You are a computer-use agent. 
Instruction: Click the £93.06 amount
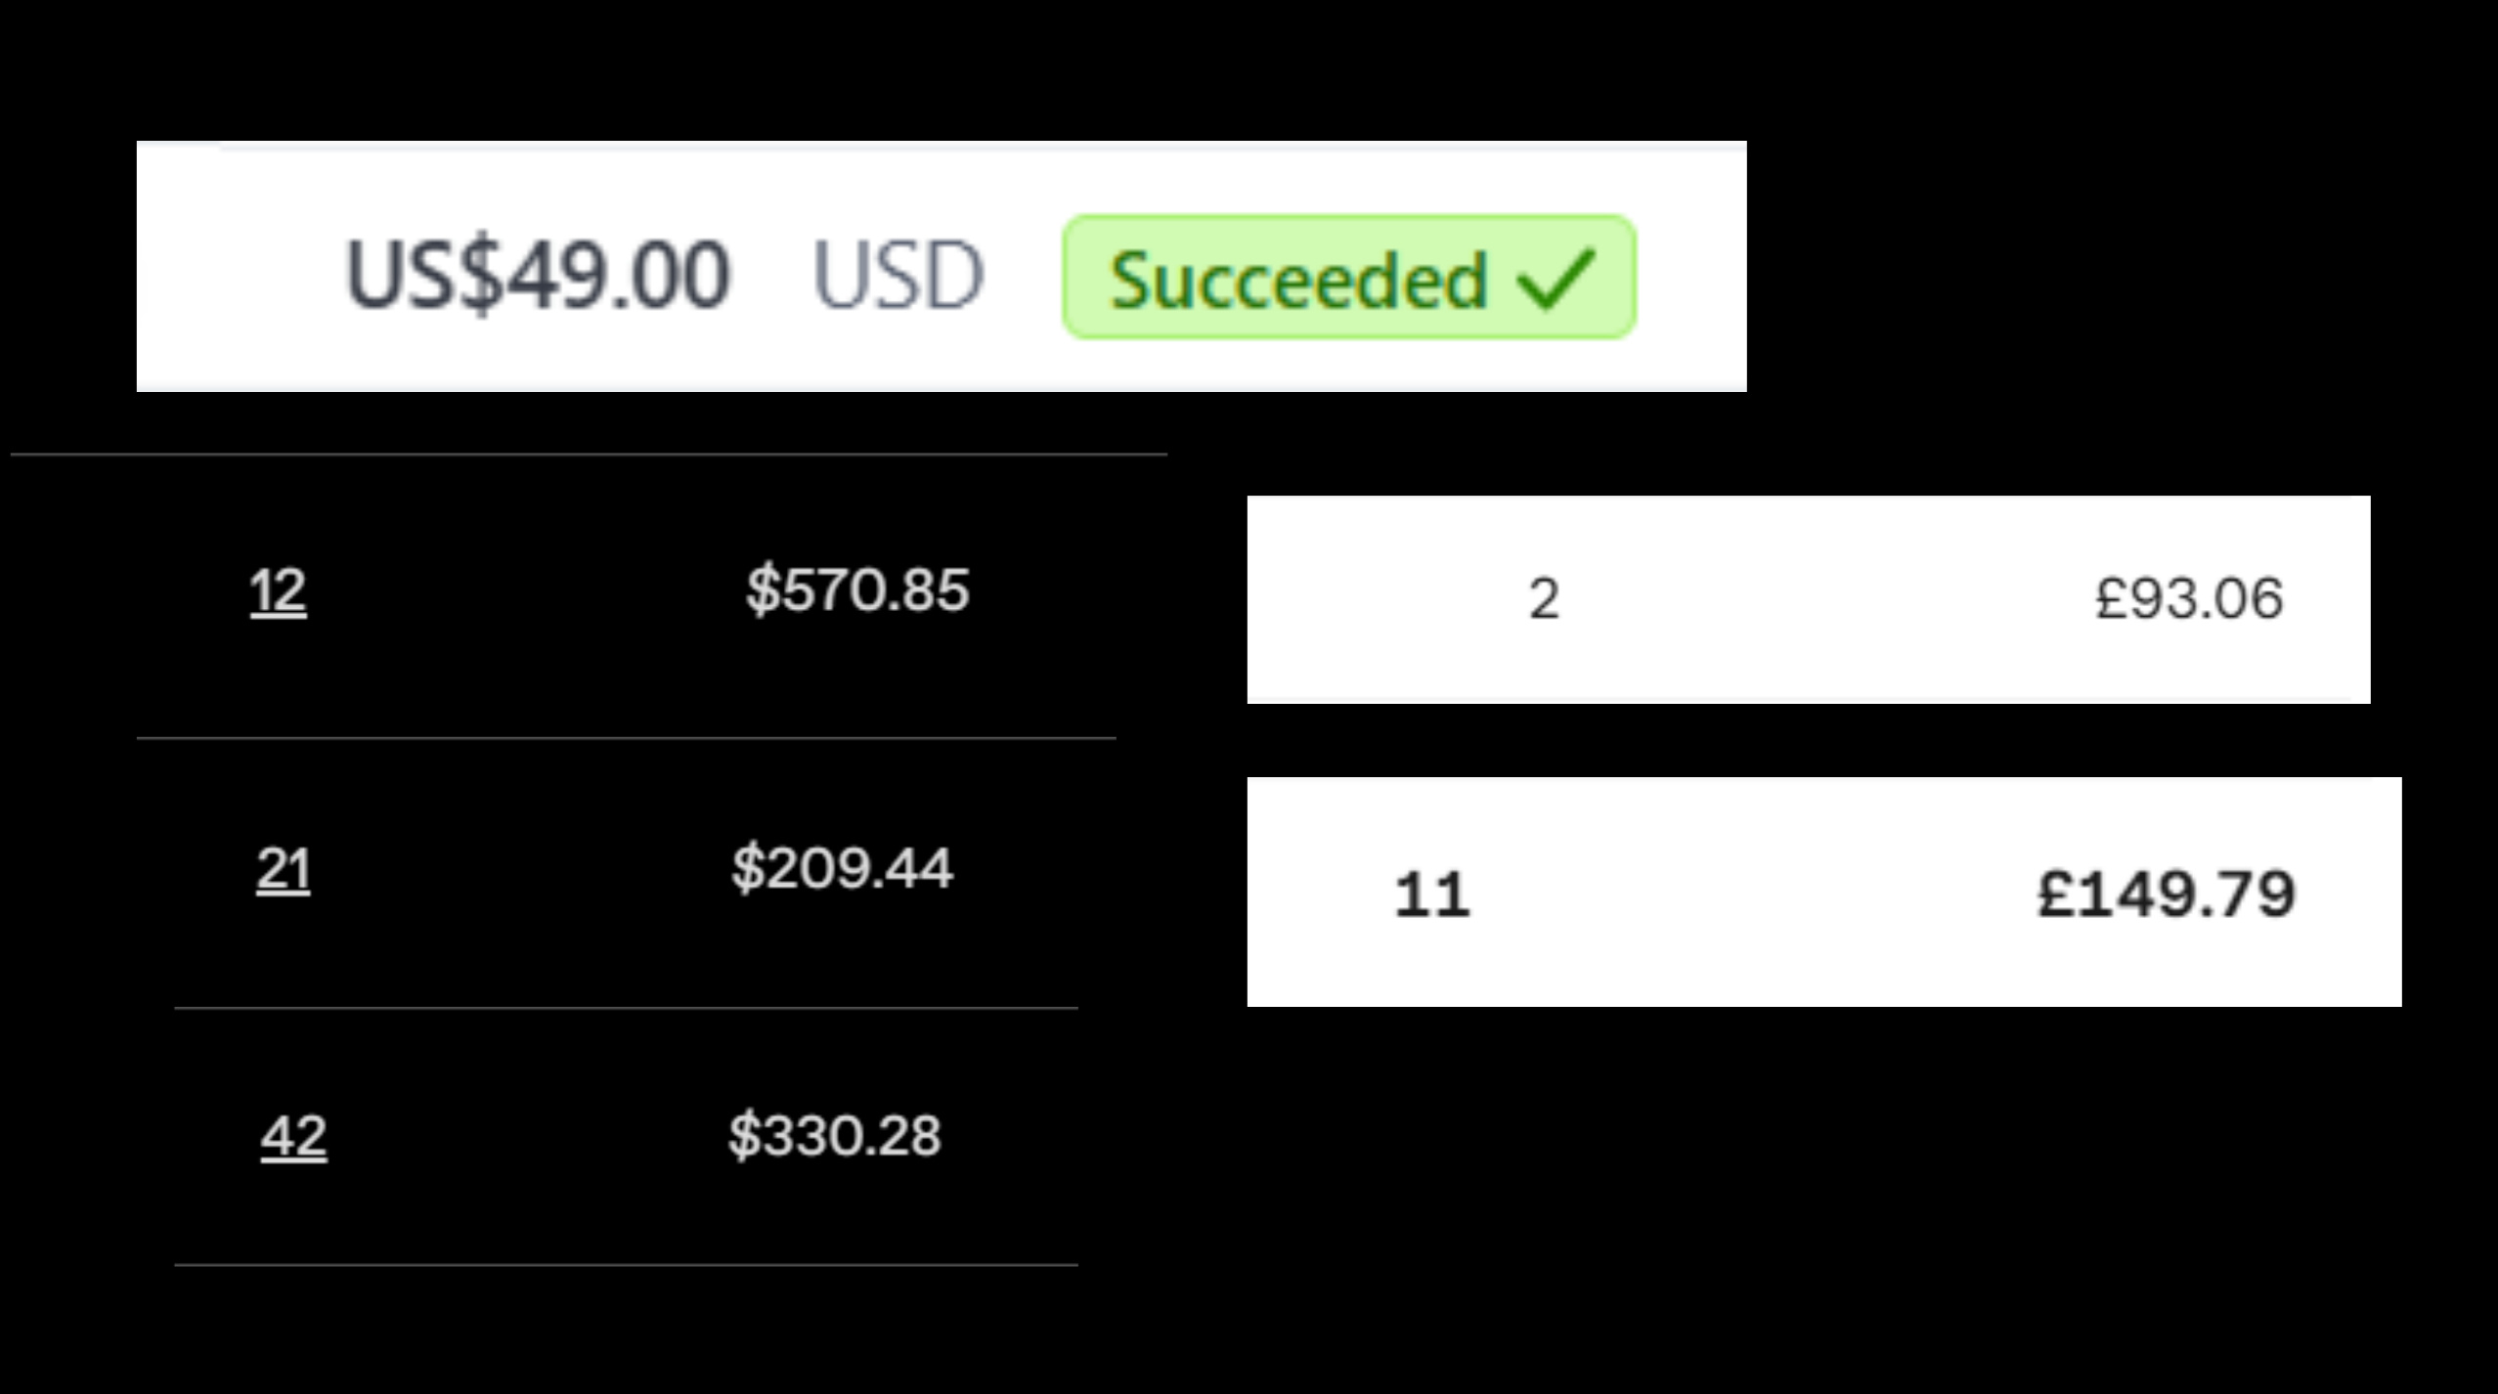tap(2189, 598)
